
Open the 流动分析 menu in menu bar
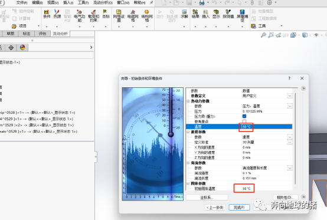pyautogui.click(x=103, y=3)
